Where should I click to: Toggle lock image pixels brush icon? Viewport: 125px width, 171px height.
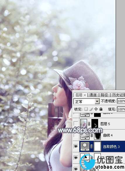[91, 109]
